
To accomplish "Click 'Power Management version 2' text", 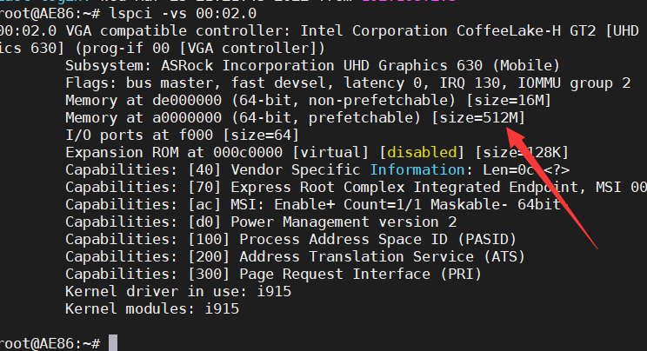I will point(344,222).
